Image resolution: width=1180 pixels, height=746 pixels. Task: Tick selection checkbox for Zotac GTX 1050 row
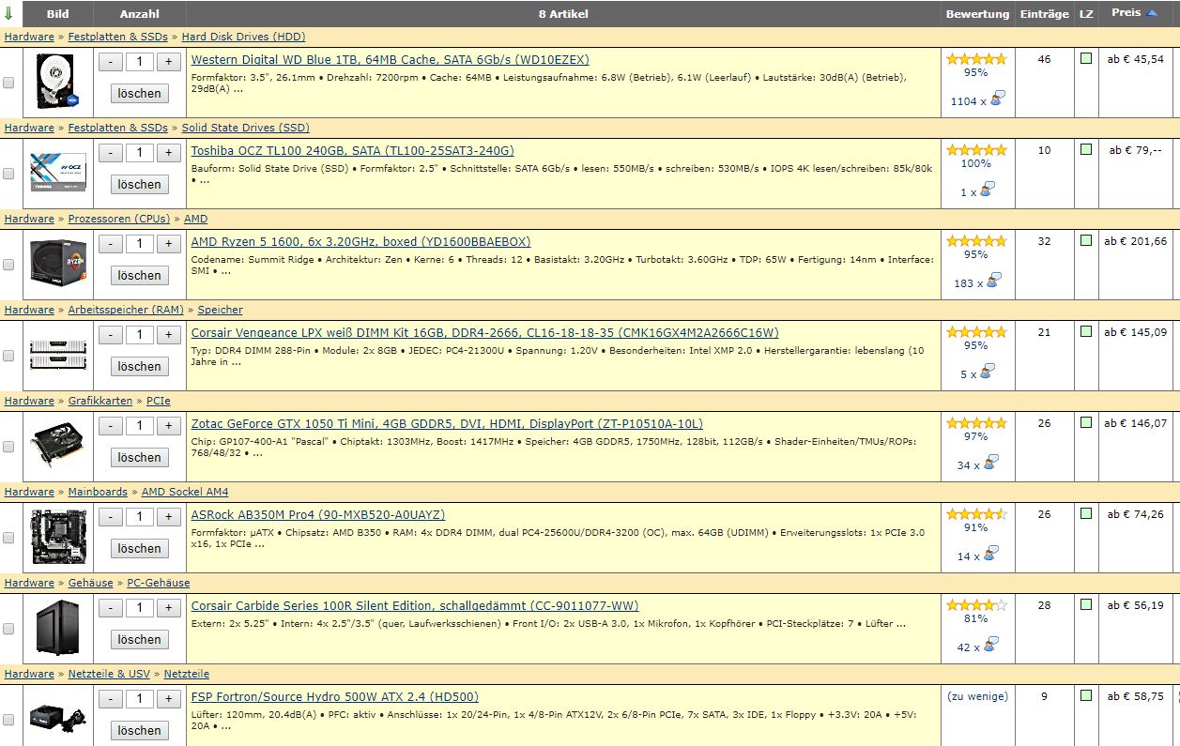tap(8, 447)
